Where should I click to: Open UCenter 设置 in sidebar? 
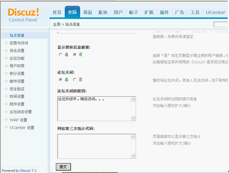[x=22, y=128]
